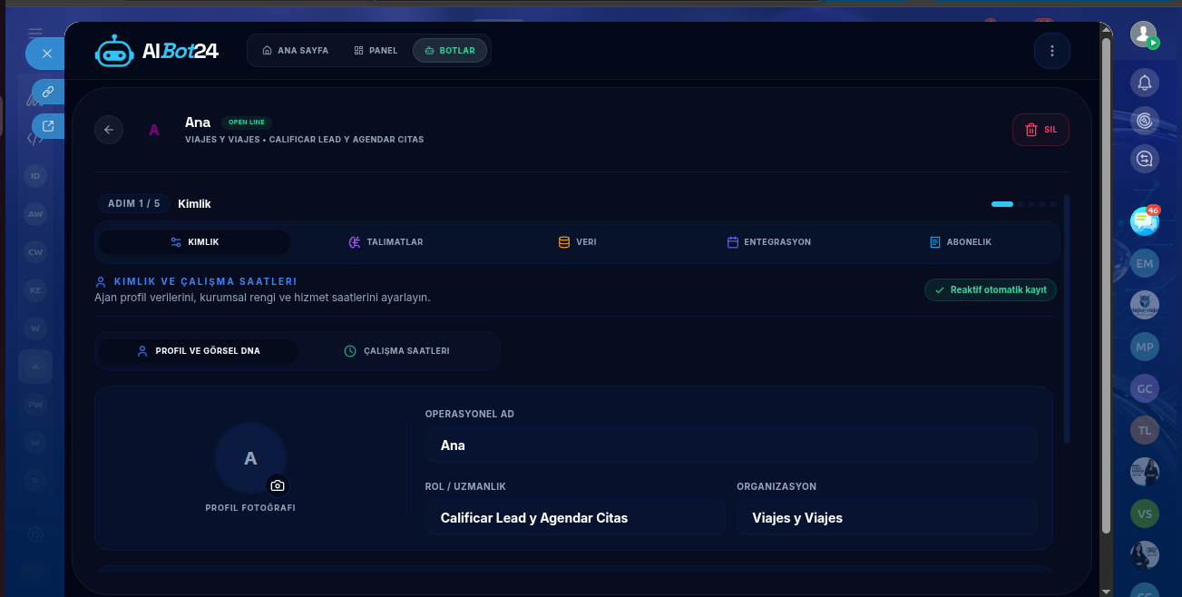Switch to the Talimatlar tab
Screen dimensions: 1182x597
(x=386, y=242)
